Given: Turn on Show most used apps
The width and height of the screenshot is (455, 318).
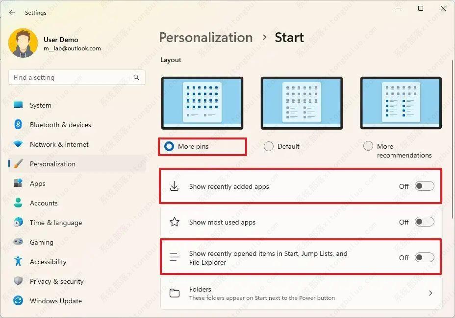Looking at the screenshot, I should (x=425, y=222).
